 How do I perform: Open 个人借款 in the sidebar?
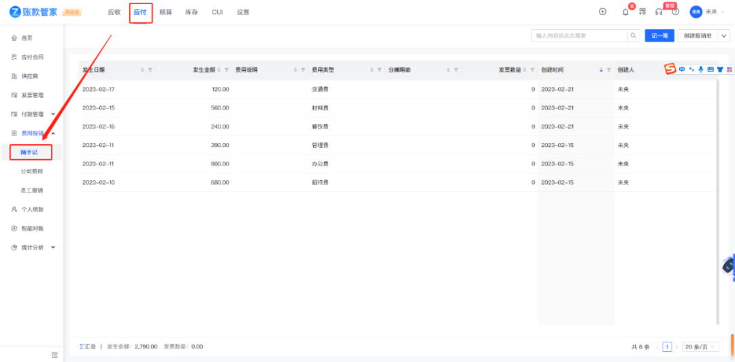(x=31, y=209)
